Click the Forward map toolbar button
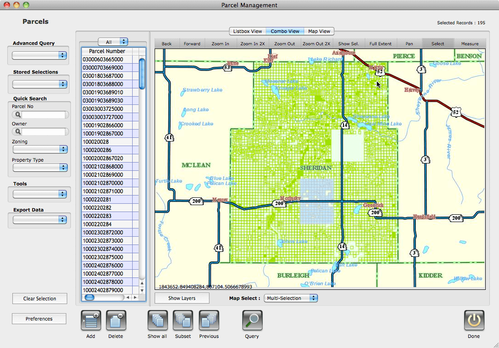 tap(192, 43)
